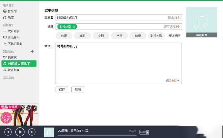Click inside the 标签 tag input box
Image resolution: width=223 pixels, height=138 pixels.
(119, 26)
